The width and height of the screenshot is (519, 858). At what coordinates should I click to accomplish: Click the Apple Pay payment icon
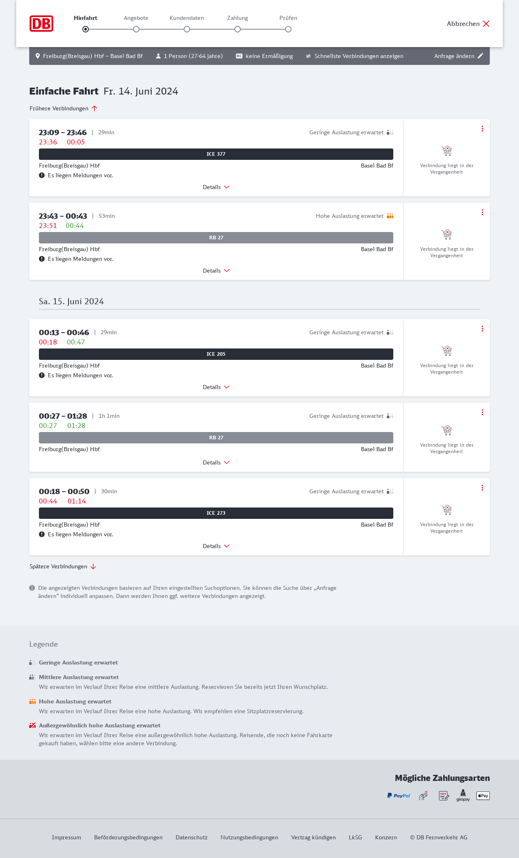pyautogui.click(x=483, y=796)
